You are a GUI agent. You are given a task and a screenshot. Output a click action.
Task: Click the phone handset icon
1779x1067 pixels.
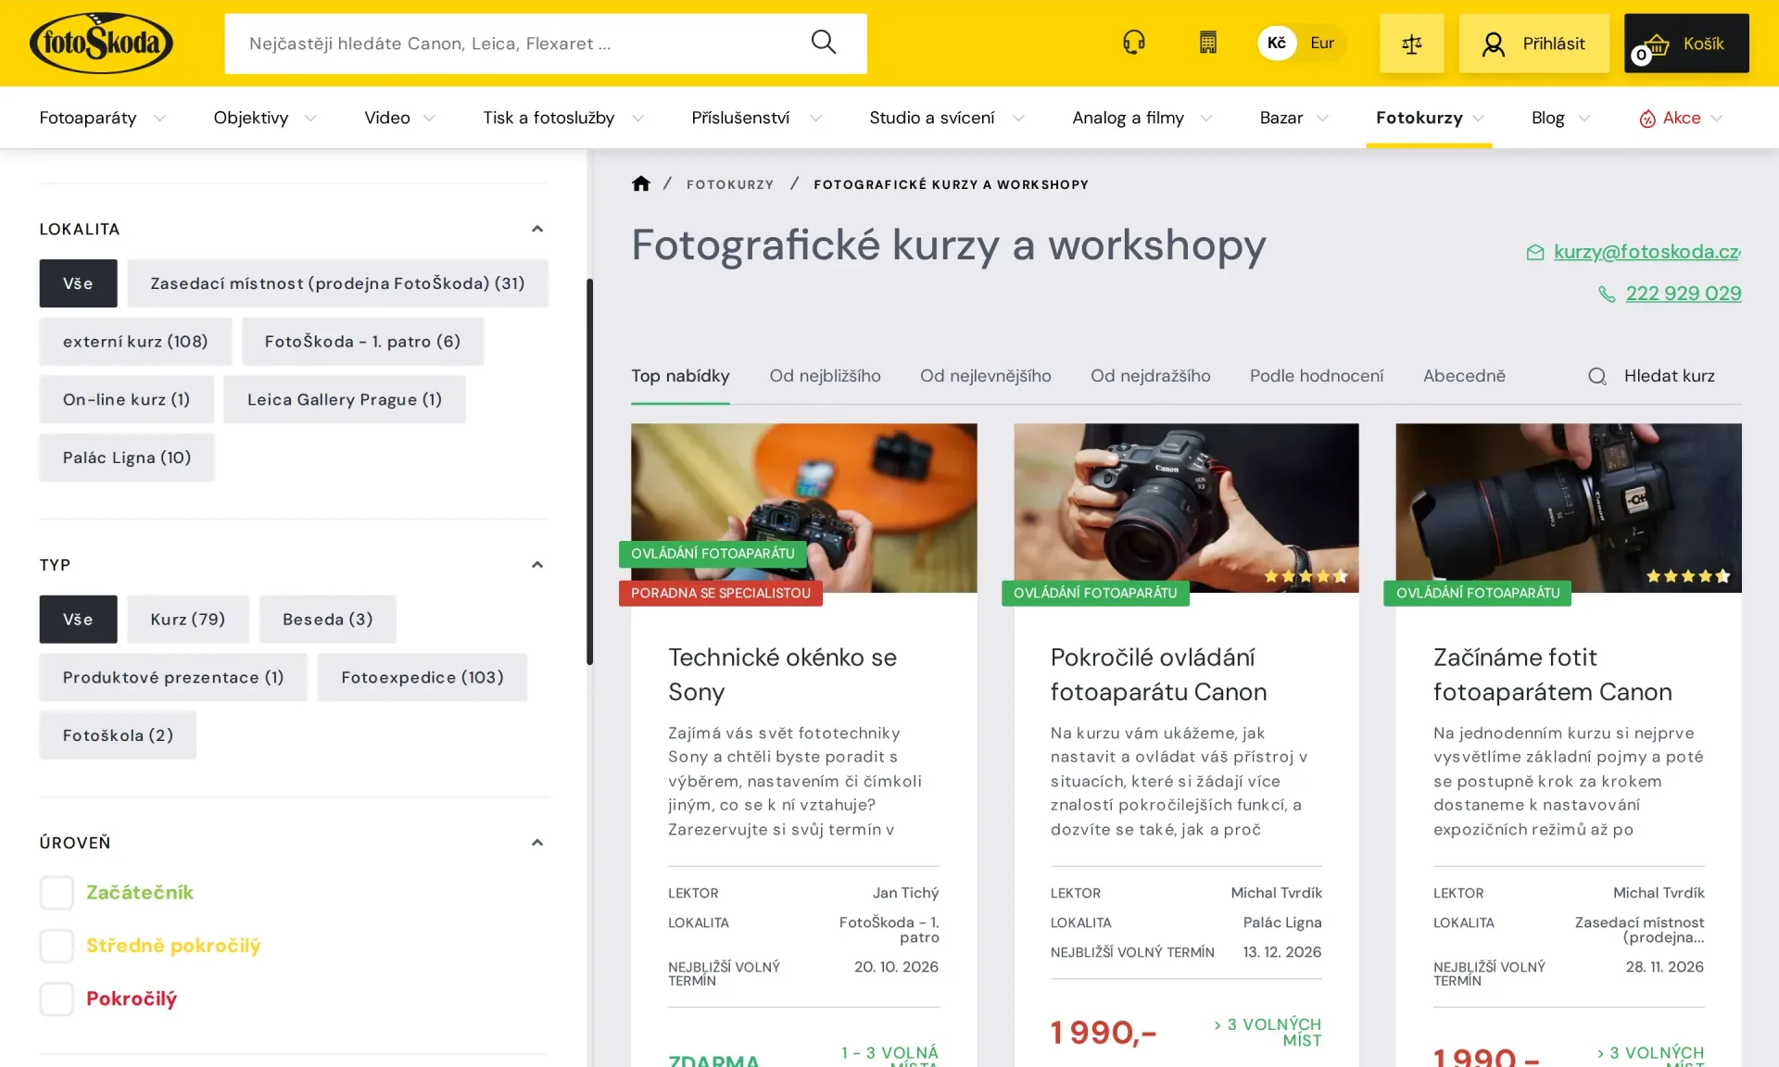1607,294
